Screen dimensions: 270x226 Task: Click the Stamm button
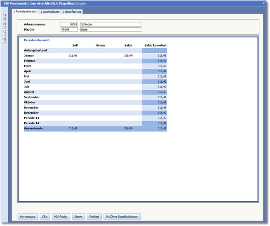click(x=77, y=216)
